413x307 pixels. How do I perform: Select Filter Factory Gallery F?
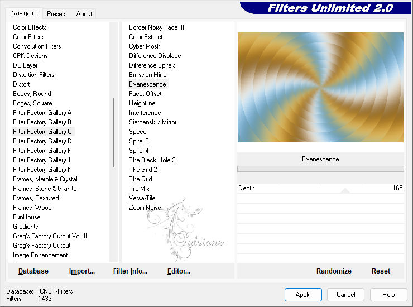pos(42,151)
